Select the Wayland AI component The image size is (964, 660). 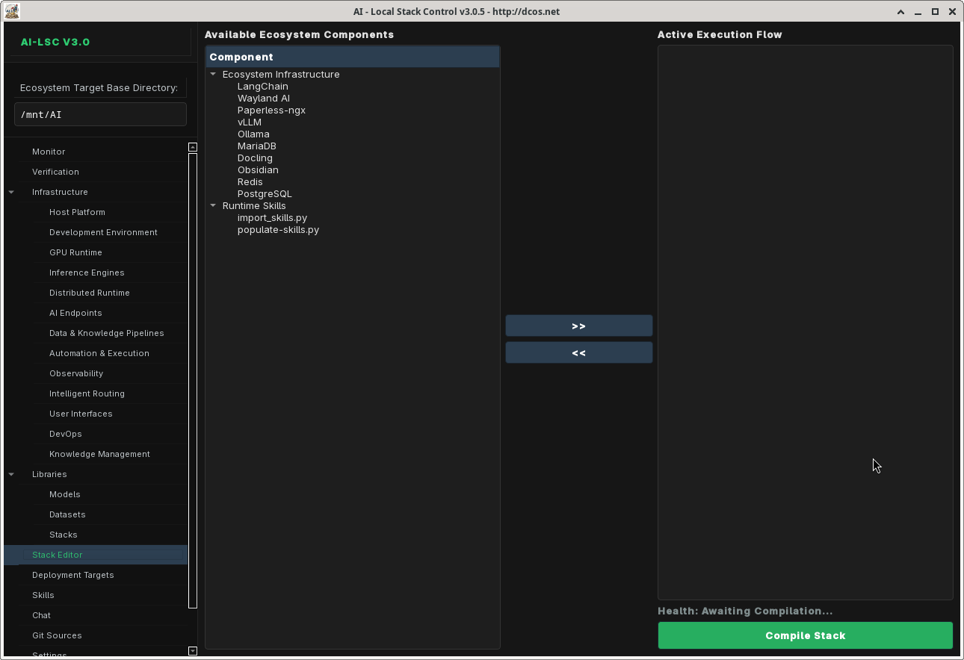click(x=264, y=98)
